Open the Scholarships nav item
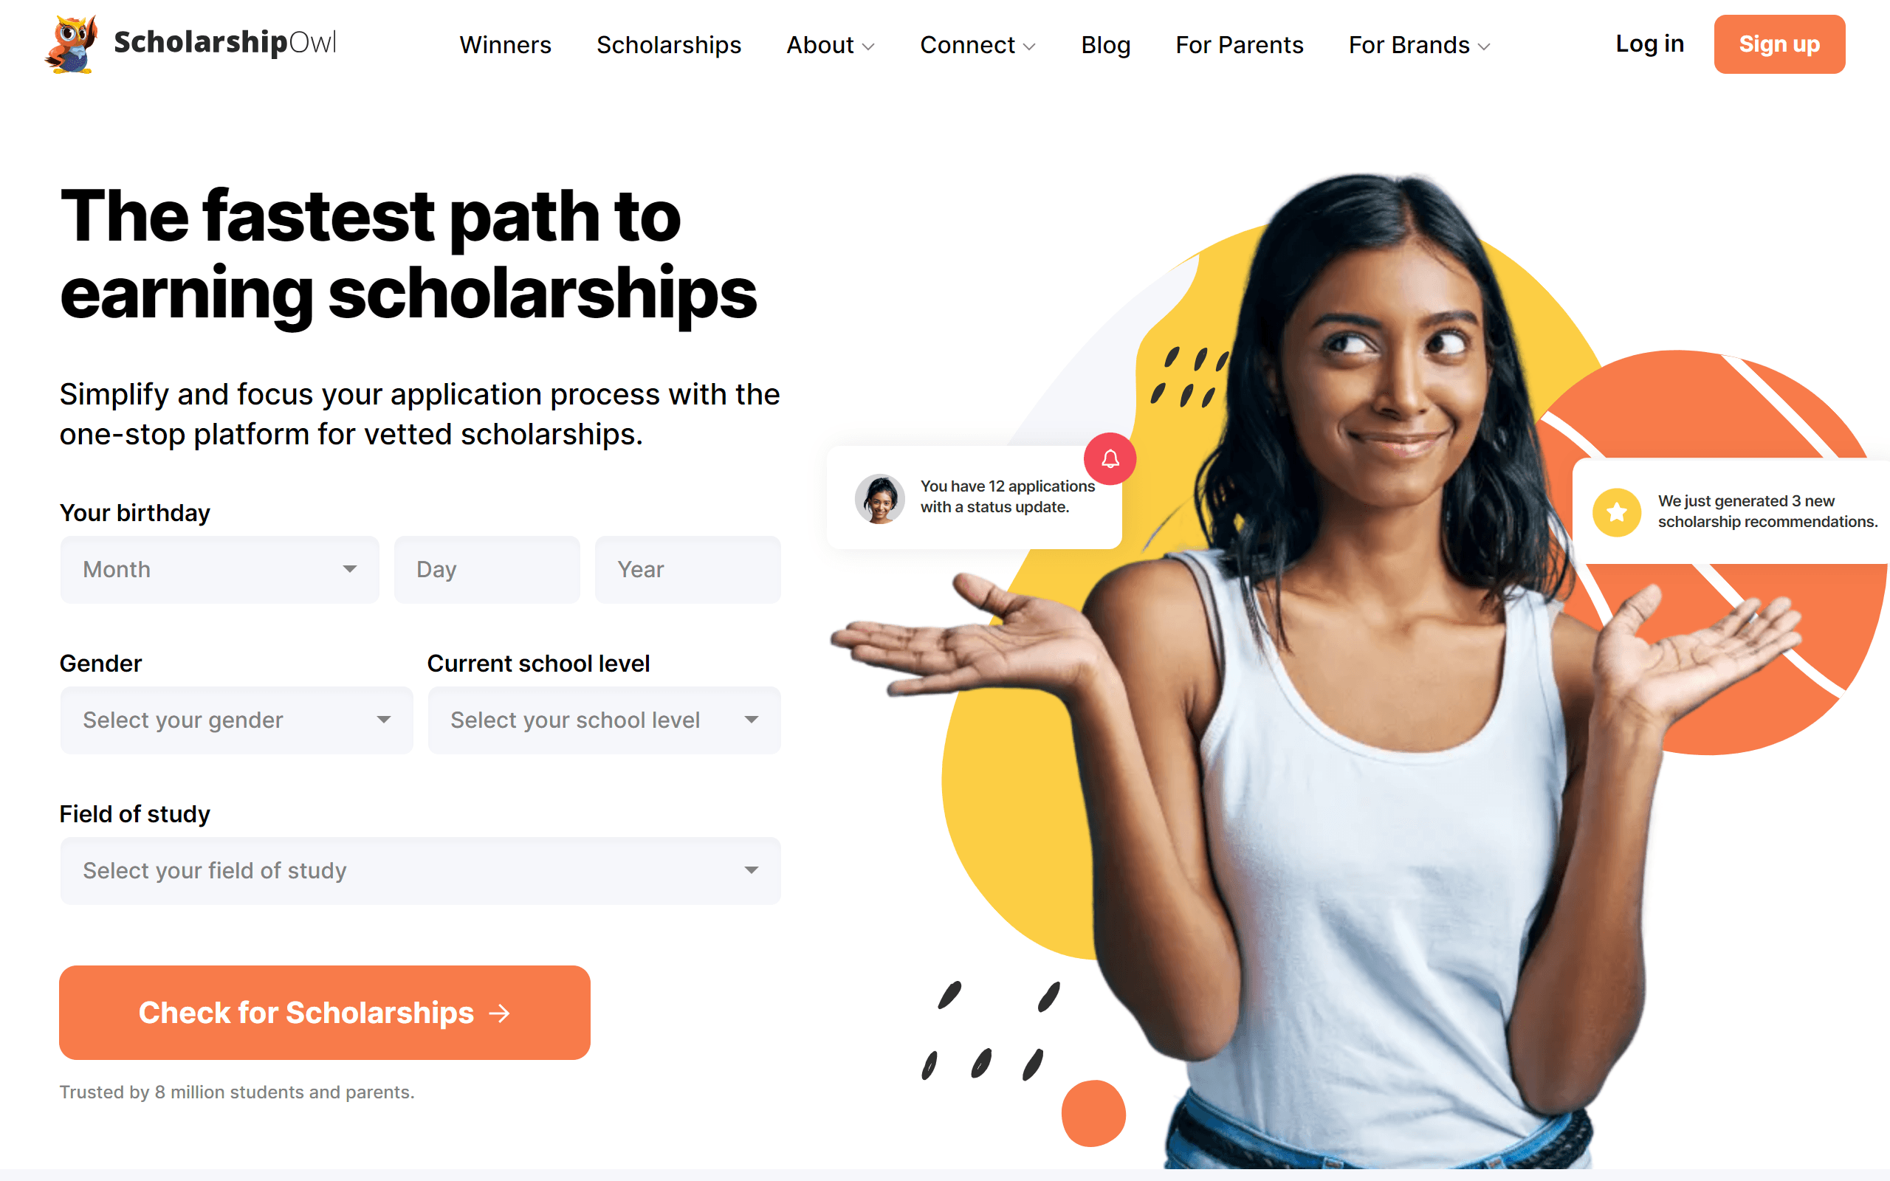 pos(669,44)
